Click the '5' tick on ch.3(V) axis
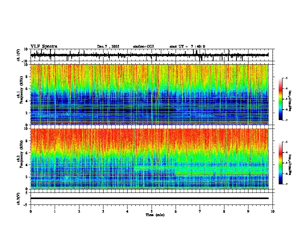Image resolution: width=307 pixels, height=237 pixels. coord(27,192)
